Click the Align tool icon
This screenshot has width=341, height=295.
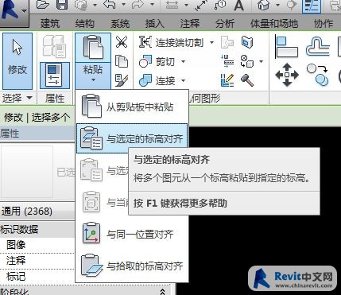(286, 47)
